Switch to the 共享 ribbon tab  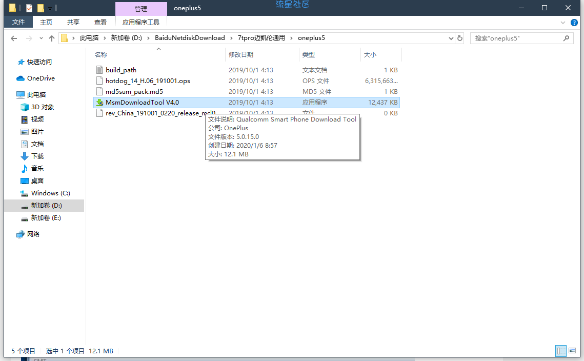tap(73, 23)
